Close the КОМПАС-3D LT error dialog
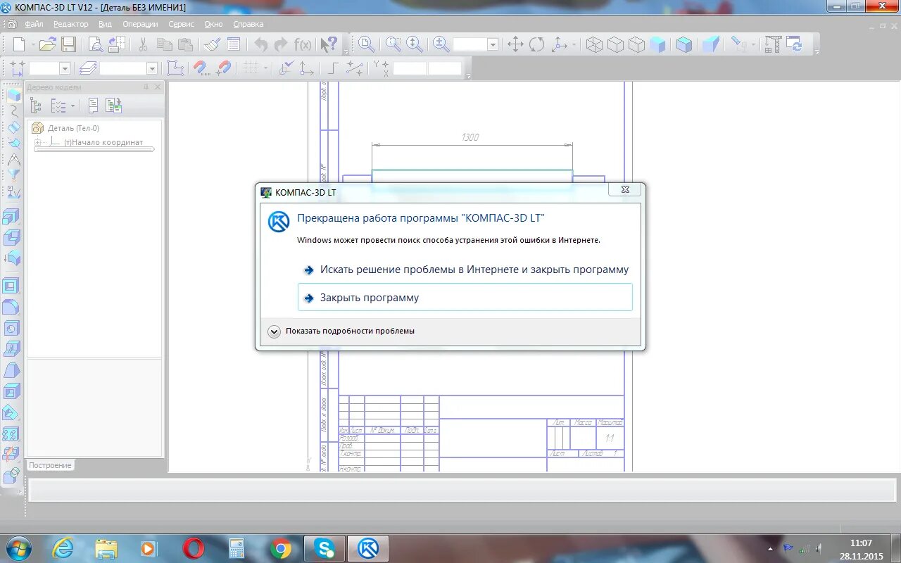The width and height of the screenshot is (901, 563). tap(625, 189)
